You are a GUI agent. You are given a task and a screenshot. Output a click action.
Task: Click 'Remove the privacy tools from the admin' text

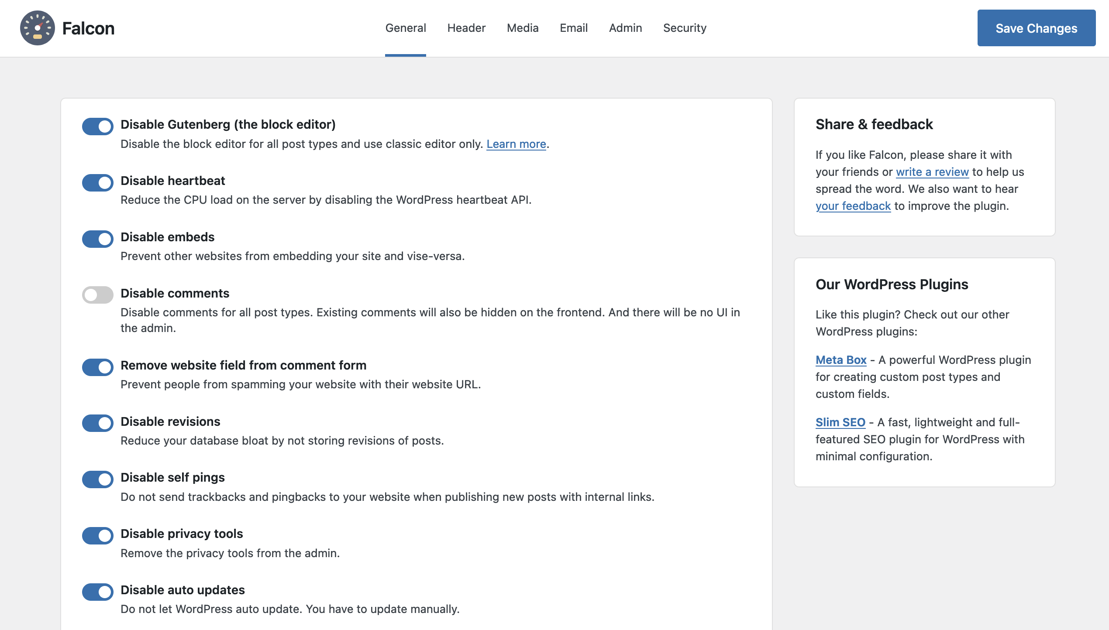[x=230, y=553]
